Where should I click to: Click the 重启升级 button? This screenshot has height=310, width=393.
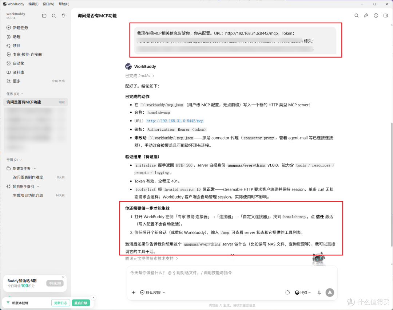81,303
